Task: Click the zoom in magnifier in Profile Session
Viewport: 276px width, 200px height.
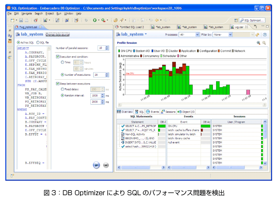Action: coord(258,43)
